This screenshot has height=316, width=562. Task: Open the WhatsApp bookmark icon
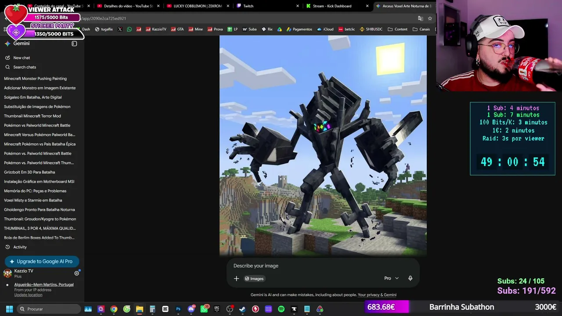click(x=129, y=29)
